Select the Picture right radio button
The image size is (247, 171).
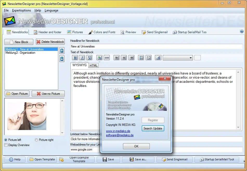point(36,140)
